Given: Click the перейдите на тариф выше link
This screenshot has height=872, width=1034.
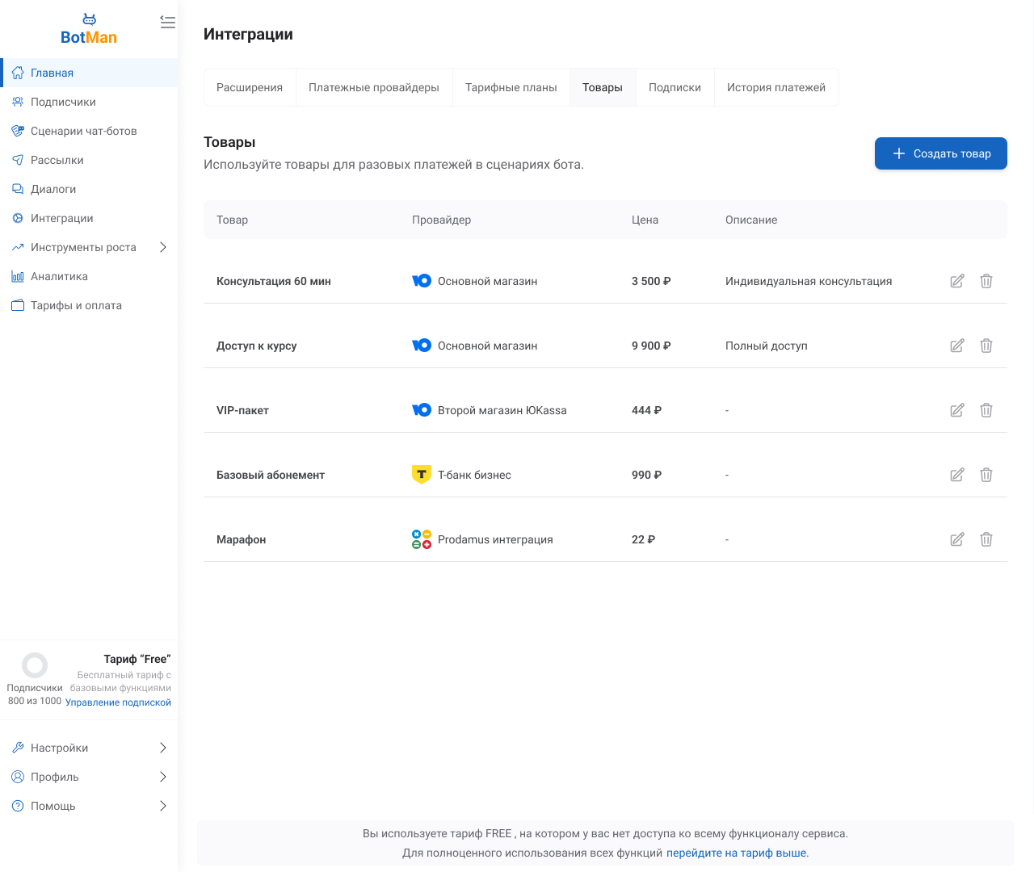Looking at the screenshot, I should pyautogui.click(x=737, y=853).
